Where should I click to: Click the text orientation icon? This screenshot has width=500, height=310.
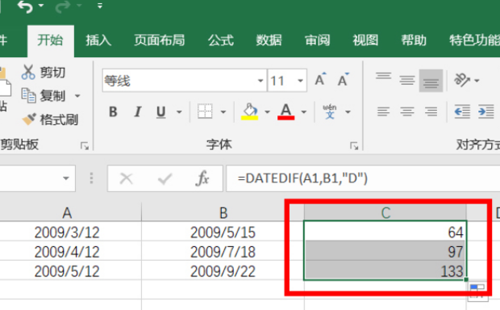(x=462, y=80)
